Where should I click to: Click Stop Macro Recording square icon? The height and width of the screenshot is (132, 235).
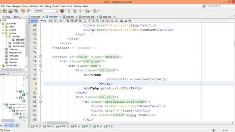click(116, 21)
